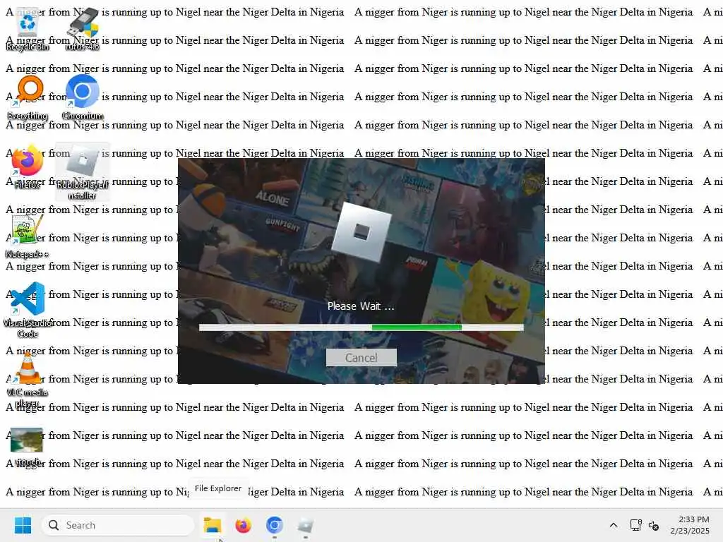Launch the Chromium desktop shortcut

[x=83, y=97]
